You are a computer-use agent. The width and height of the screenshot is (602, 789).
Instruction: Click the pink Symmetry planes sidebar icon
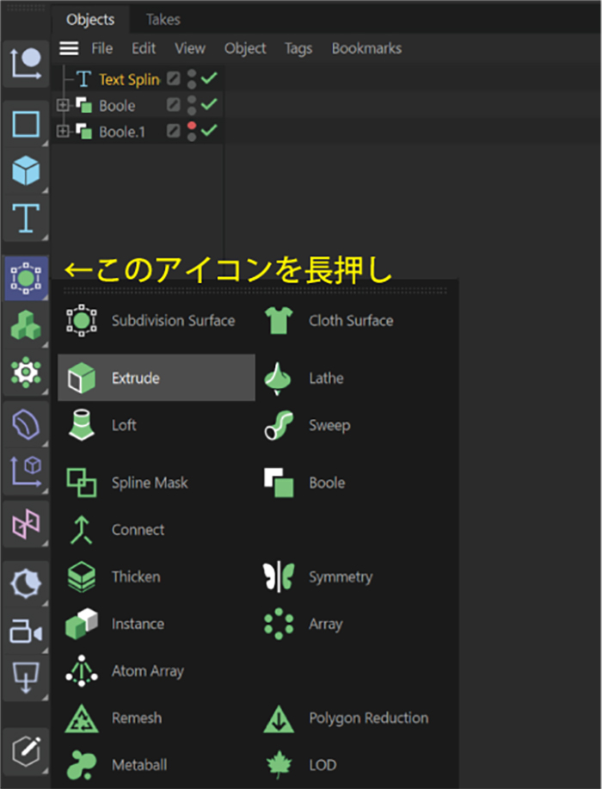coord(26,523)
